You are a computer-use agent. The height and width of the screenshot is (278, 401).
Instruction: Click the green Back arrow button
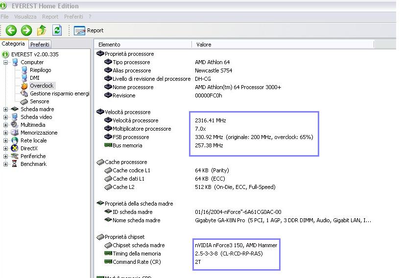11,30
